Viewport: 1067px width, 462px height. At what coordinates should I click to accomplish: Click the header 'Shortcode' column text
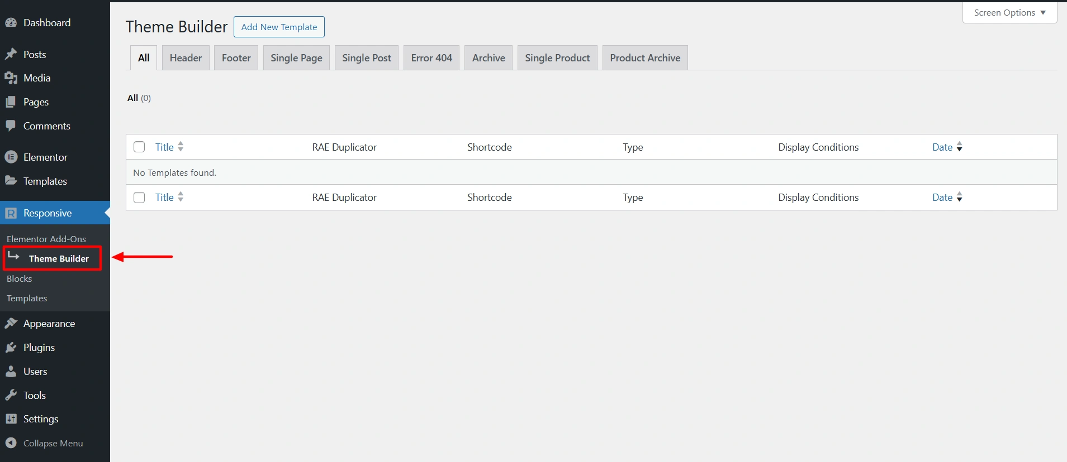pos(490,147)
